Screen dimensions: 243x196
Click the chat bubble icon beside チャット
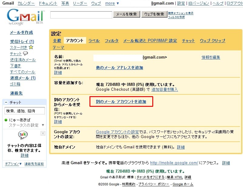pyautogui.click(x=25, y=53)
